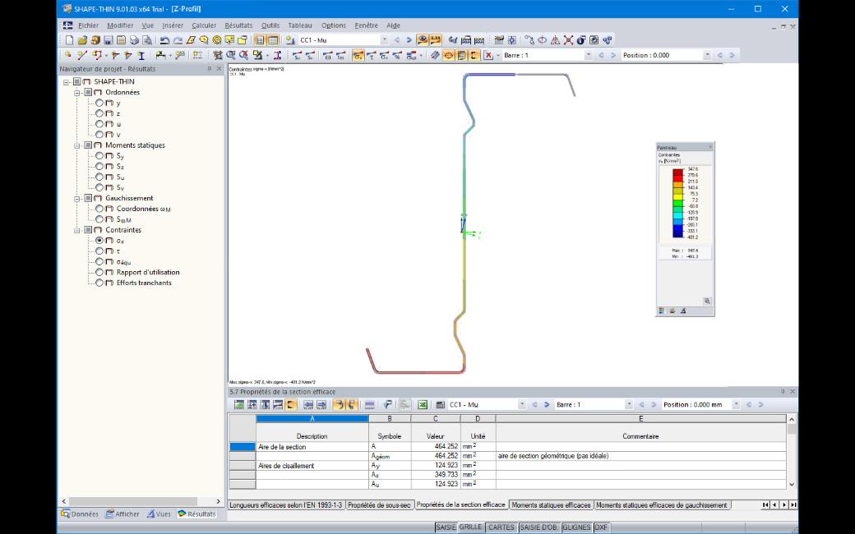Switch to Propriétés de sous-sec tab
This screenshot has width=855, height=534.
[379, 505]
